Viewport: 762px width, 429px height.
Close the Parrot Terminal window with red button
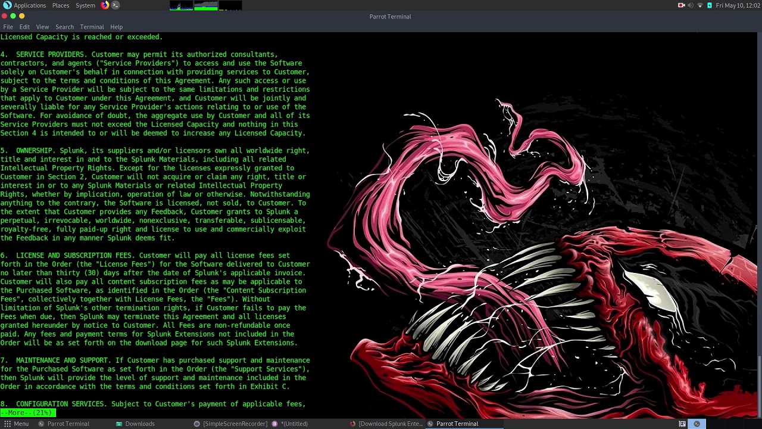[x=4, y=16]
